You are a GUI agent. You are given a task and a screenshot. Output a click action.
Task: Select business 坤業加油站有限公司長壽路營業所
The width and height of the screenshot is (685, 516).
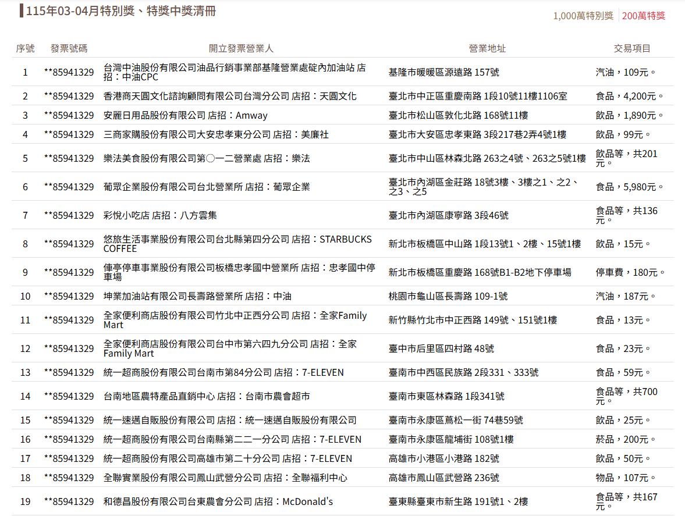click(x=197, y=296)
